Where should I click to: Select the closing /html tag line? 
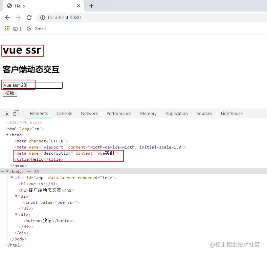[14, 245]
